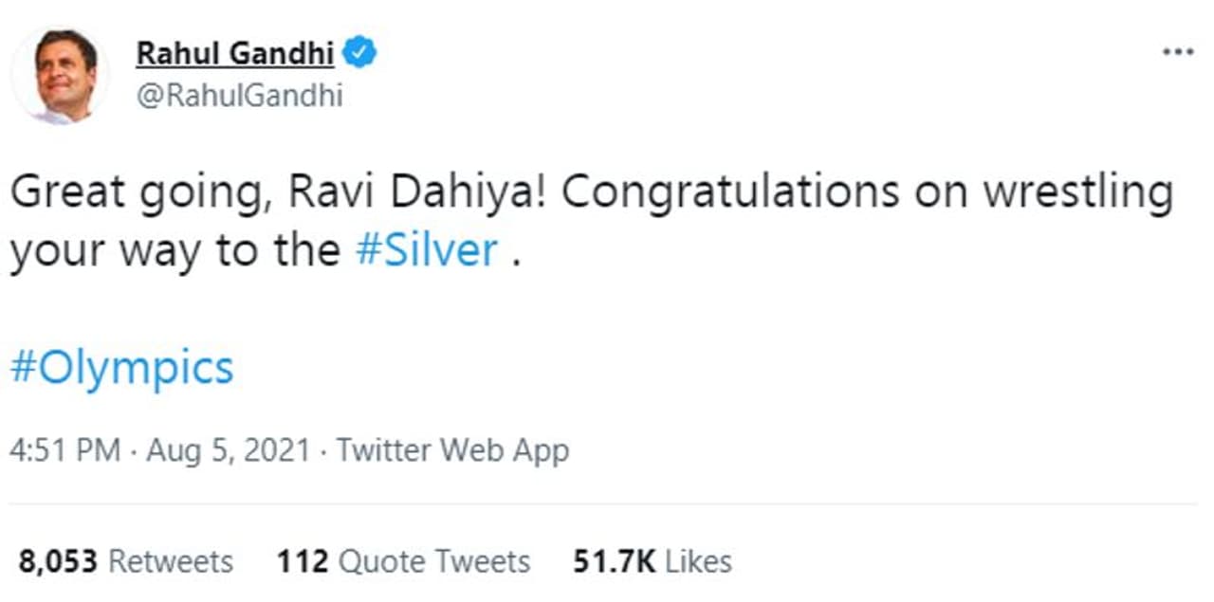Click the Rahul Gandhi display name
This screenshot has width=1214, height=602.
[235, 55]
